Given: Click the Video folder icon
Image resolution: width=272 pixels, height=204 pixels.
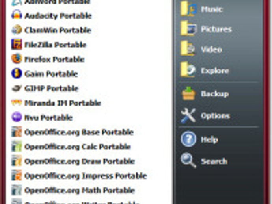Looking at the screenshot, I should click(x=188, y=48).
